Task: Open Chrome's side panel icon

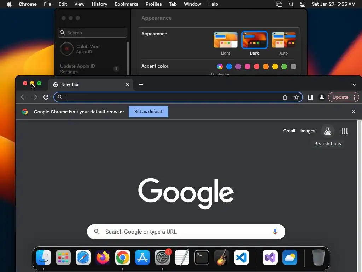Action: (310, 97)
